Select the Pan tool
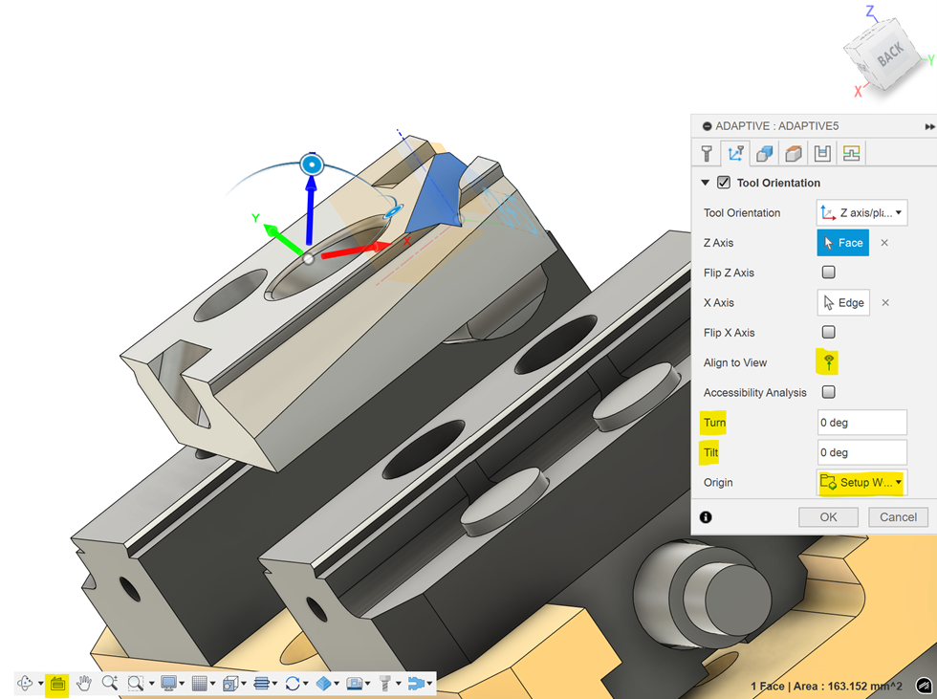This screenshot has height=699, width=937. 84,683
